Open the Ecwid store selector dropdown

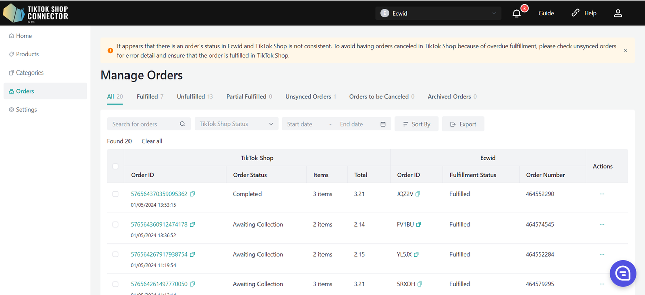tap(438, 13)
